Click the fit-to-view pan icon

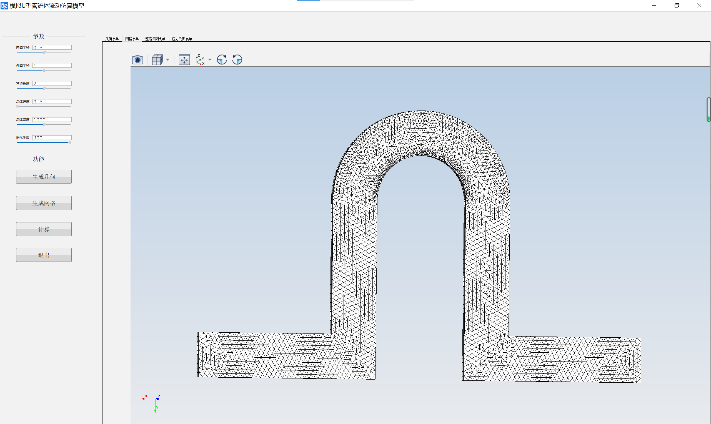[x=184, y=60]
